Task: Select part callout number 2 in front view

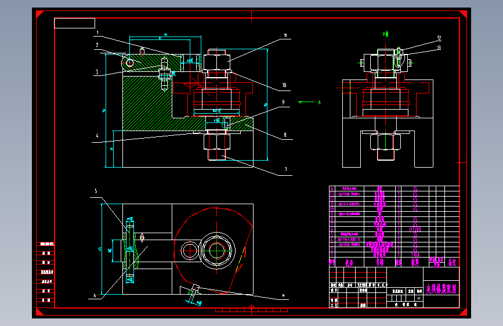Action: tap(97, 45)
